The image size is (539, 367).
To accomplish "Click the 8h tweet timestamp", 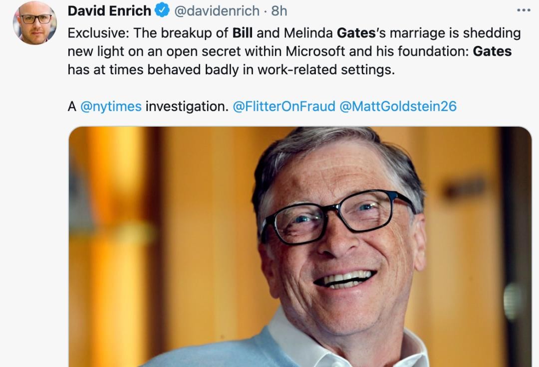I will [x=279, y=10].
